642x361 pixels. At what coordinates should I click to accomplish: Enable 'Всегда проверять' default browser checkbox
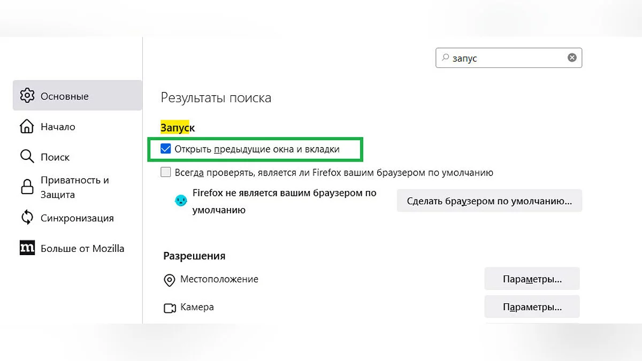point(166,173)
